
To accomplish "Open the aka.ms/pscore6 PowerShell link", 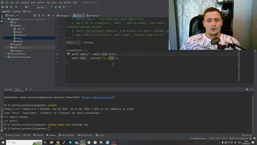I will (98, 97).
